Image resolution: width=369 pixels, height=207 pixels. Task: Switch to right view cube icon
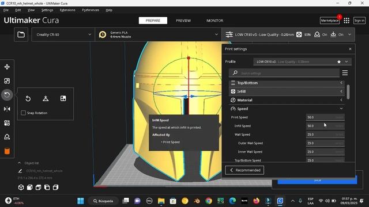55,187
